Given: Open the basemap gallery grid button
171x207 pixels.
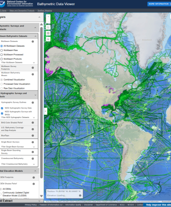Looking at the screenshot, I should pos(48,33).
